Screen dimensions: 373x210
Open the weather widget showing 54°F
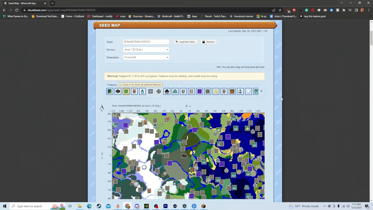pyautogui.click(x=304, y=206)
